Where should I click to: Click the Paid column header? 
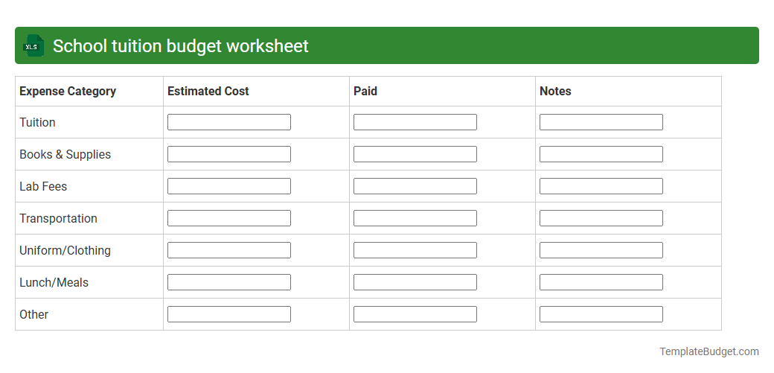click(365, 91)
